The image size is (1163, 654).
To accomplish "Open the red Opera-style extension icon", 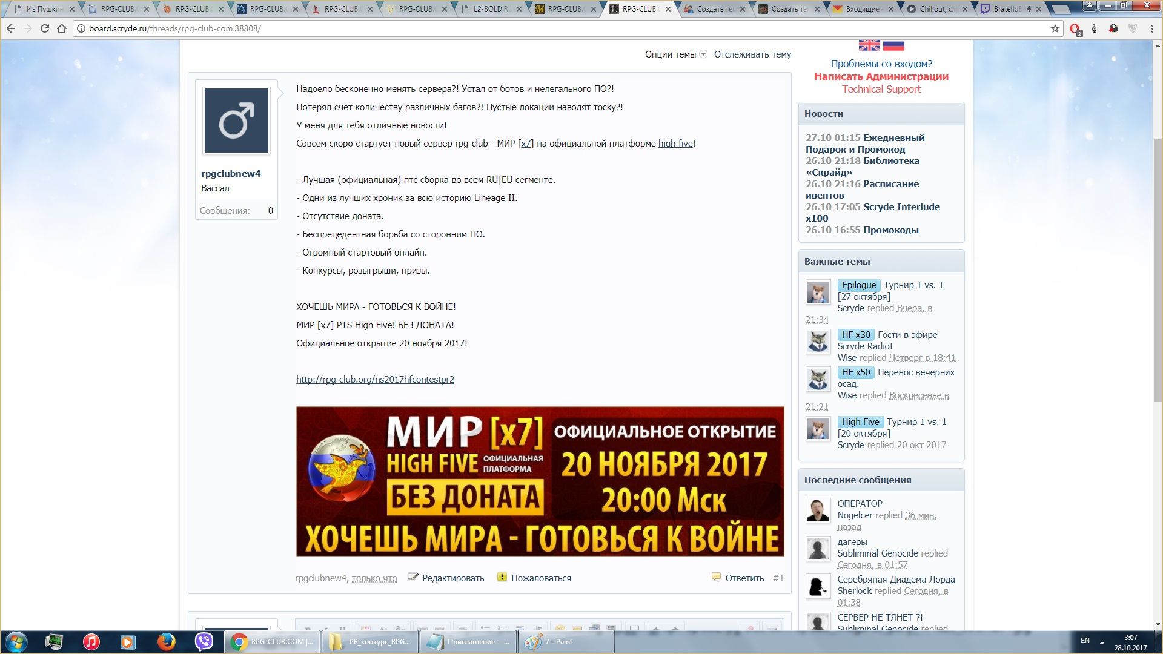I will 1075,28.
